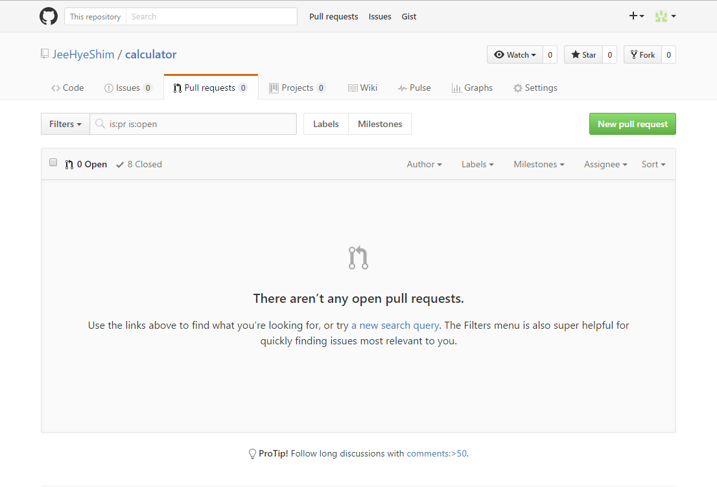Screen dimensions: 717x487
Task: Show the 8 Closed pull requests
Action: [139, 164]
